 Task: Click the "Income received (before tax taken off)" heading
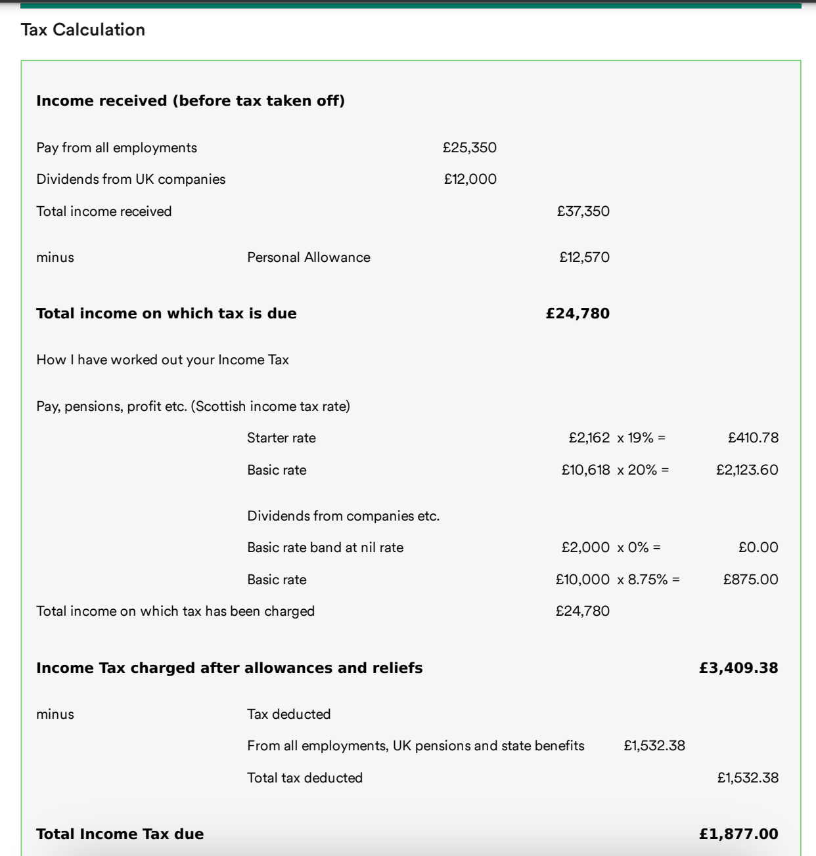pyautogui.click(x=191, y=100)
